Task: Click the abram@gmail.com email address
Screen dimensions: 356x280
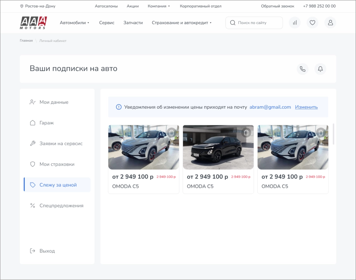Action: (x=270, y=107)
